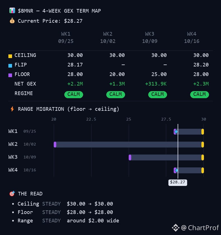221x235 pixels.
Task: Click the money bag icon by Current Price
Action: point(12,21)
